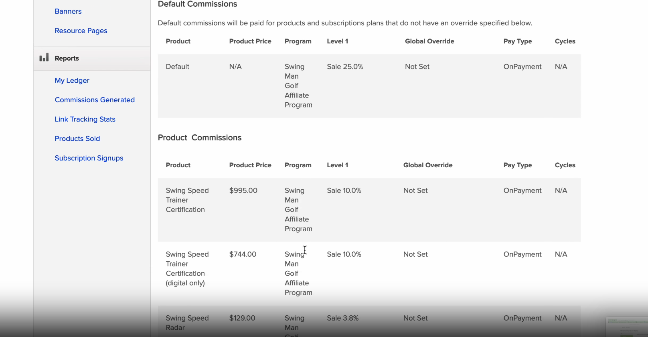
Task: Open the Banners link
Action: [x=68, y=11]
